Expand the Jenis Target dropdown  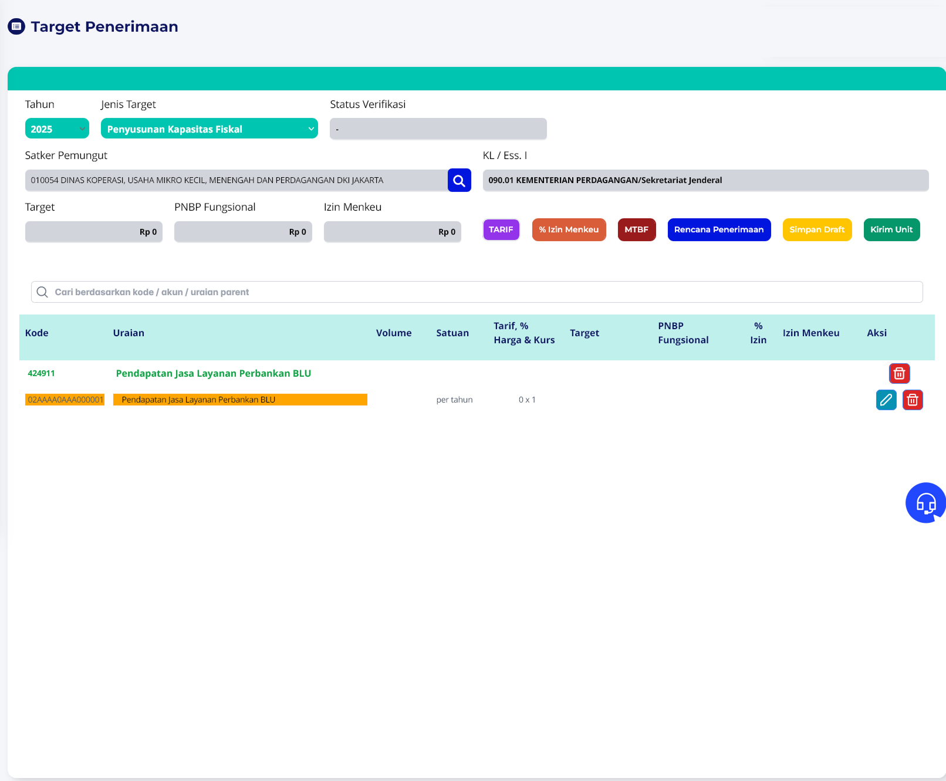[x=209, y=129]
